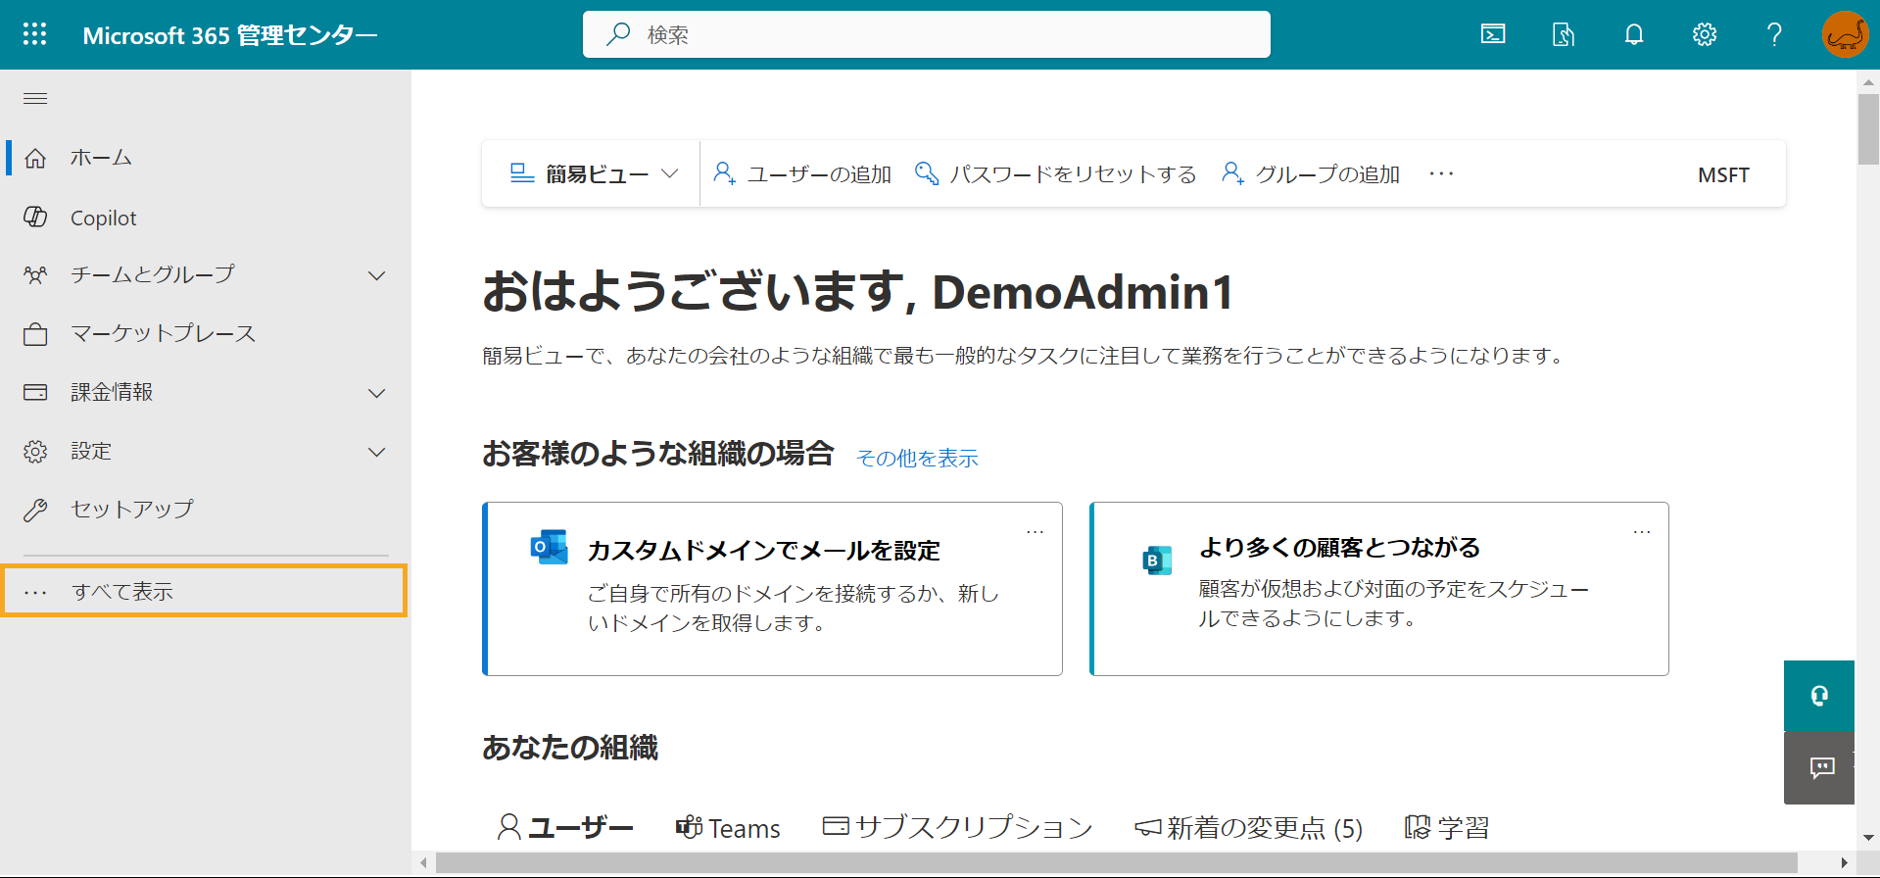Open toolbar overflow ellipsis menu

pyautogui.click(x=1441, y=173)
